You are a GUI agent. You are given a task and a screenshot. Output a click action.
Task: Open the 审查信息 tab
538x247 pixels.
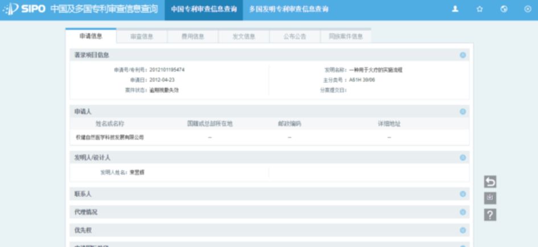142,36
